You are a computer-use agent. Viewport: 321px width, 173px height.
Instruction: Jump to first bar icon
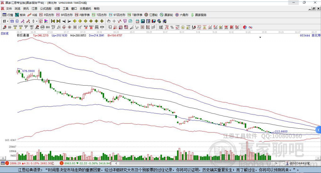pyautogui.click(x=53, y=21)
